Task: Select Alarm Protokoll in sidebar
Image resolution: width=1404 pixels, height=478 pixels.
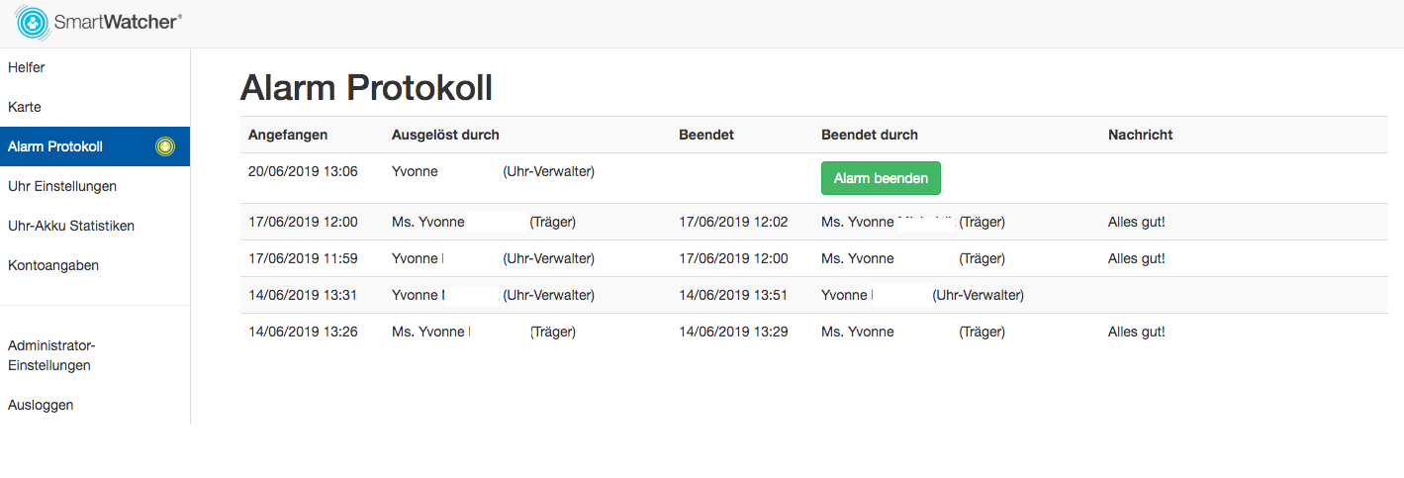Action: (x=95, y=146)
